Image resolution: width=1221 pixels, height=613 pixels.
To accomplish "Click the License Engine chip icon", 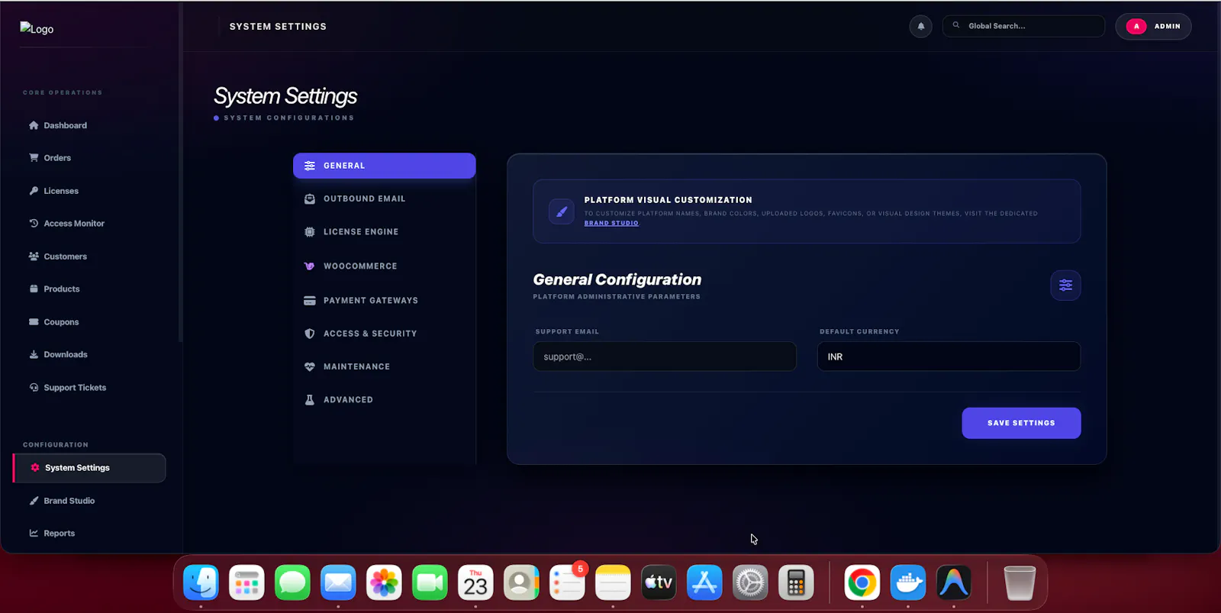I will click(x=310, y=232).
